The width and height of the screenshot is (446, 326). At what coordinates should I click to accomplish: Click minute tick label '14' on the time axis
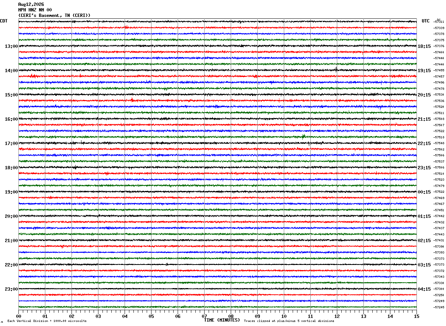point(390,316)
